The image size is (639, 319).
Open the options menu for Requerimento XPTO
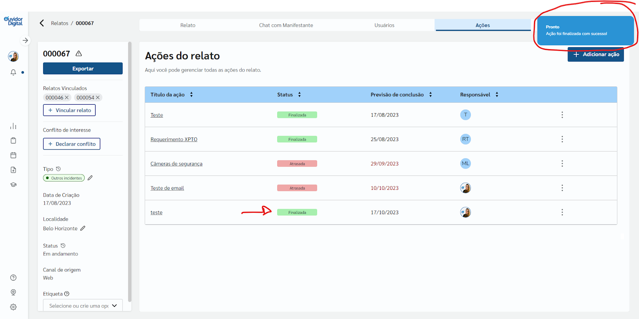[562, 139]
